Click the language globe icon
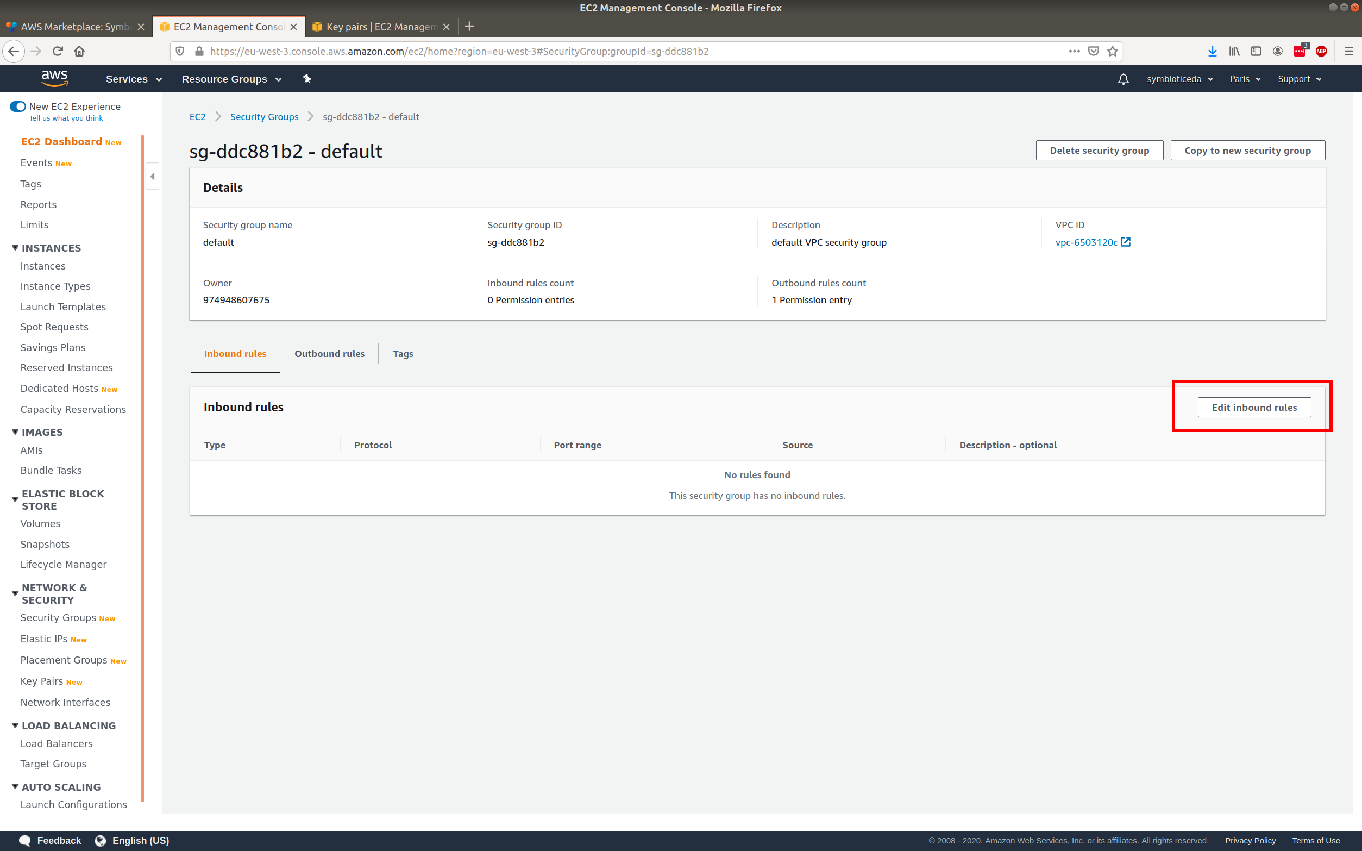Image resolution: width=1362 pixels, height=851 pixels. 101,840
